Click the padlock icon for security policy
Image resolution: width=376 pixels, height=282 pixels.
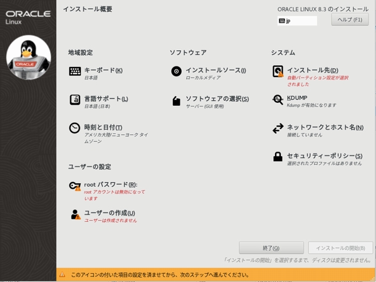[x=278, y=157]
